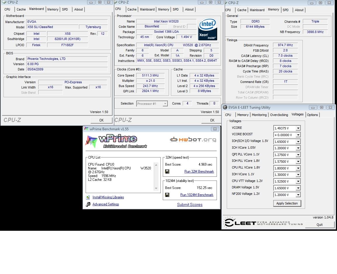This screenshot has height=274, width=337.
Task: Expand the CPU VTT Voltage dropdown
Action: tap(298, 181)
